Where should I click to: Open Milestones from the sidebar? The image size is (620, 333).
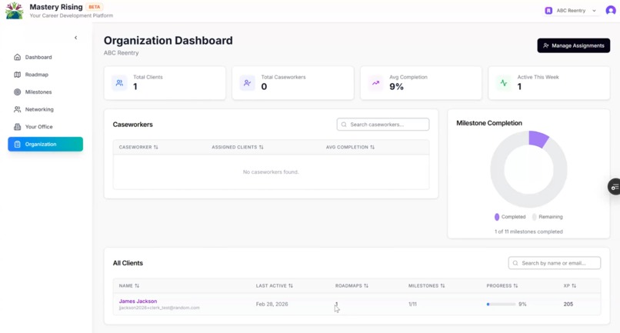(x=45, y=92)
